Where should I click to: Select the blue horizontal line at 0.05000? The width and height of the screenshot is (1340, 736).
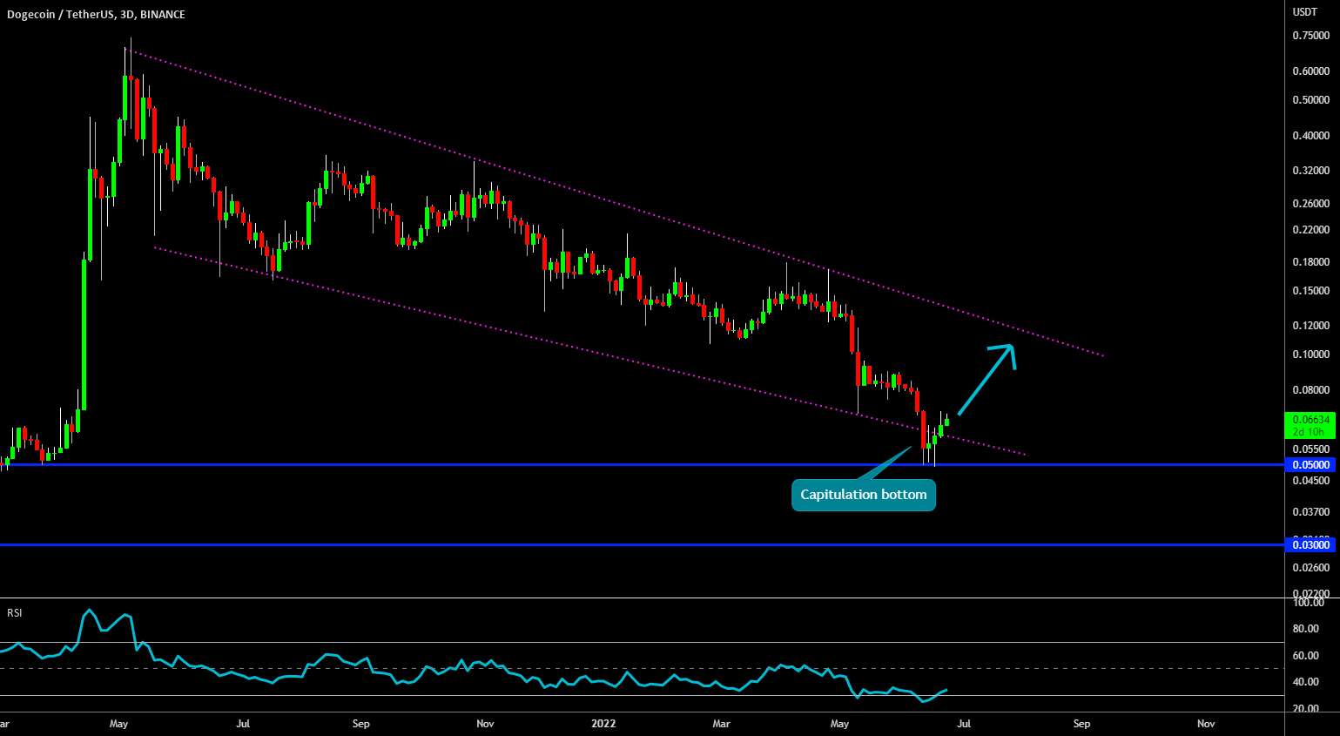pyautogui.click(x=643, y=465)
